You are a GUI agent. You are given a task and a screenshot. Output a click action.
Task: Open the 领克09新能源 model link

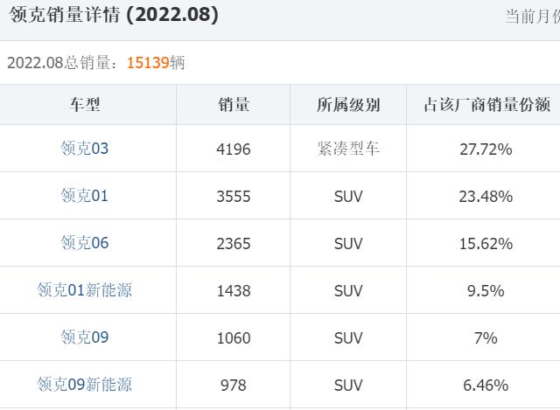tap(84, 385)
